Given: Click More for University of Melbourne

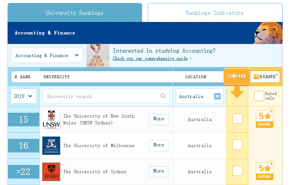Looking at the screenshot, I should point(159,145).
